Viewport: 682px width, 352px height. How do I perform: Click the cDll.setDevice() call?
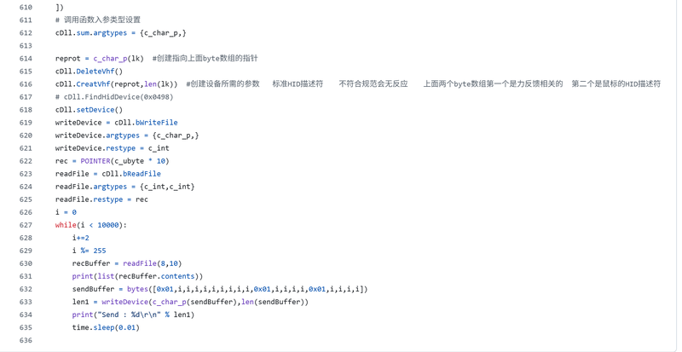tap(90, 110)
